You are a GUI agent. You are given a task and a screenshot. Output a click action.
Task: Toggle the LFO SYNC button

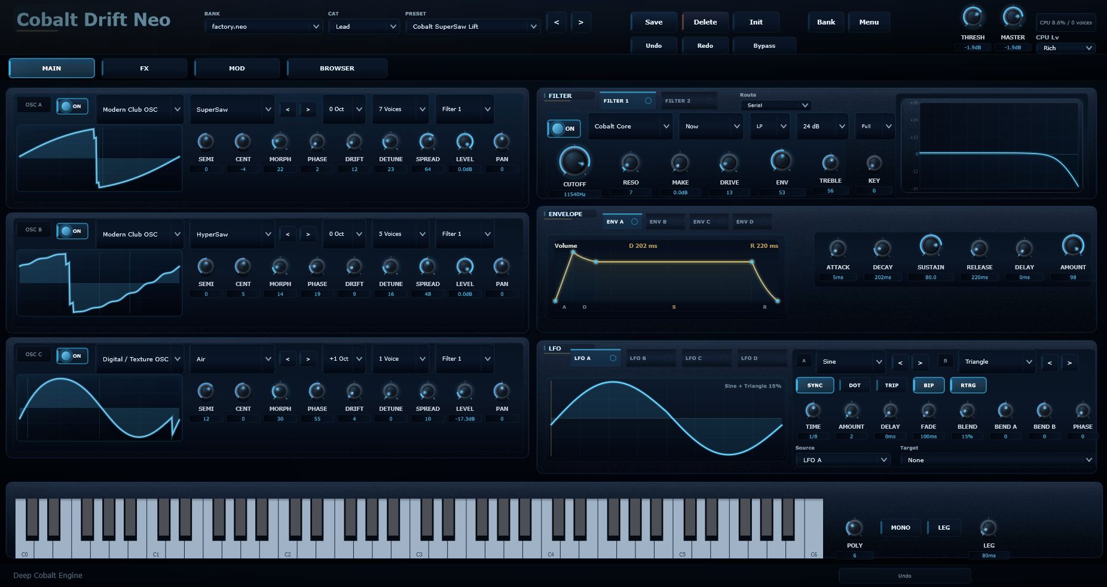815,385
